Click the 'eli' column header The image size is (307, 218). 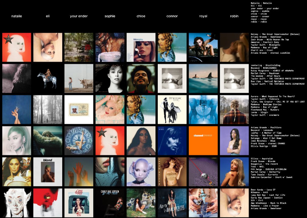(47, 16)
